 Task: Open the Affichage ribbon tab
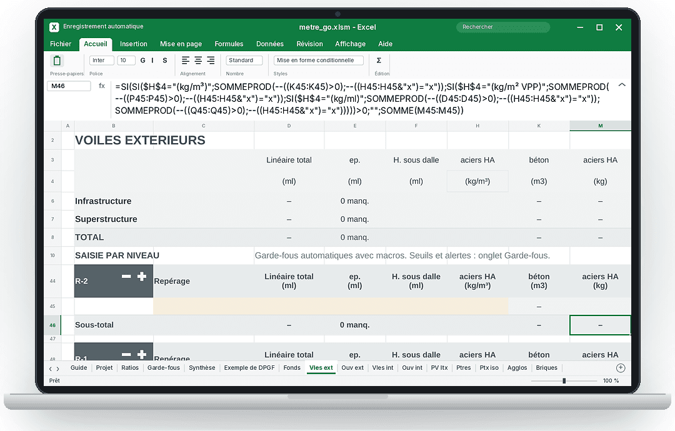tap(351, 44)
